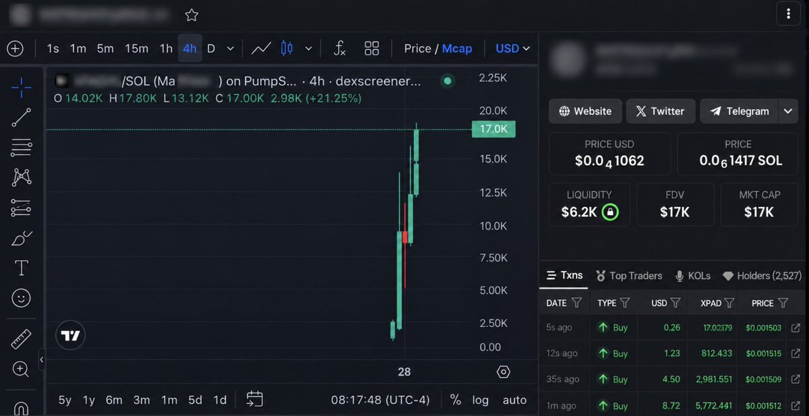
Task: Switch chart display to Price
Action: tap(417, 49)
